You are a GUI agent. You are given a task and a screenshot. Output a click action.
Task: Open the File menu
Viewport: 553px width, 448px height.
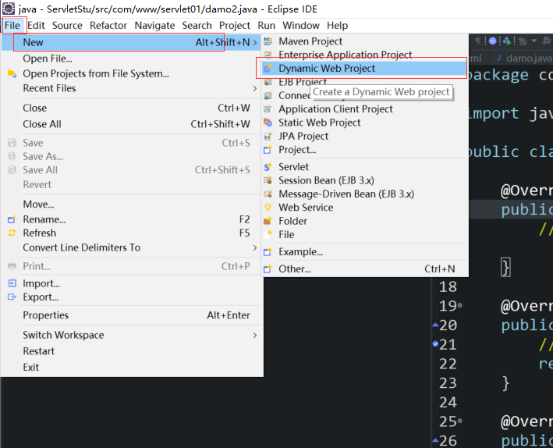click(12, 26)
